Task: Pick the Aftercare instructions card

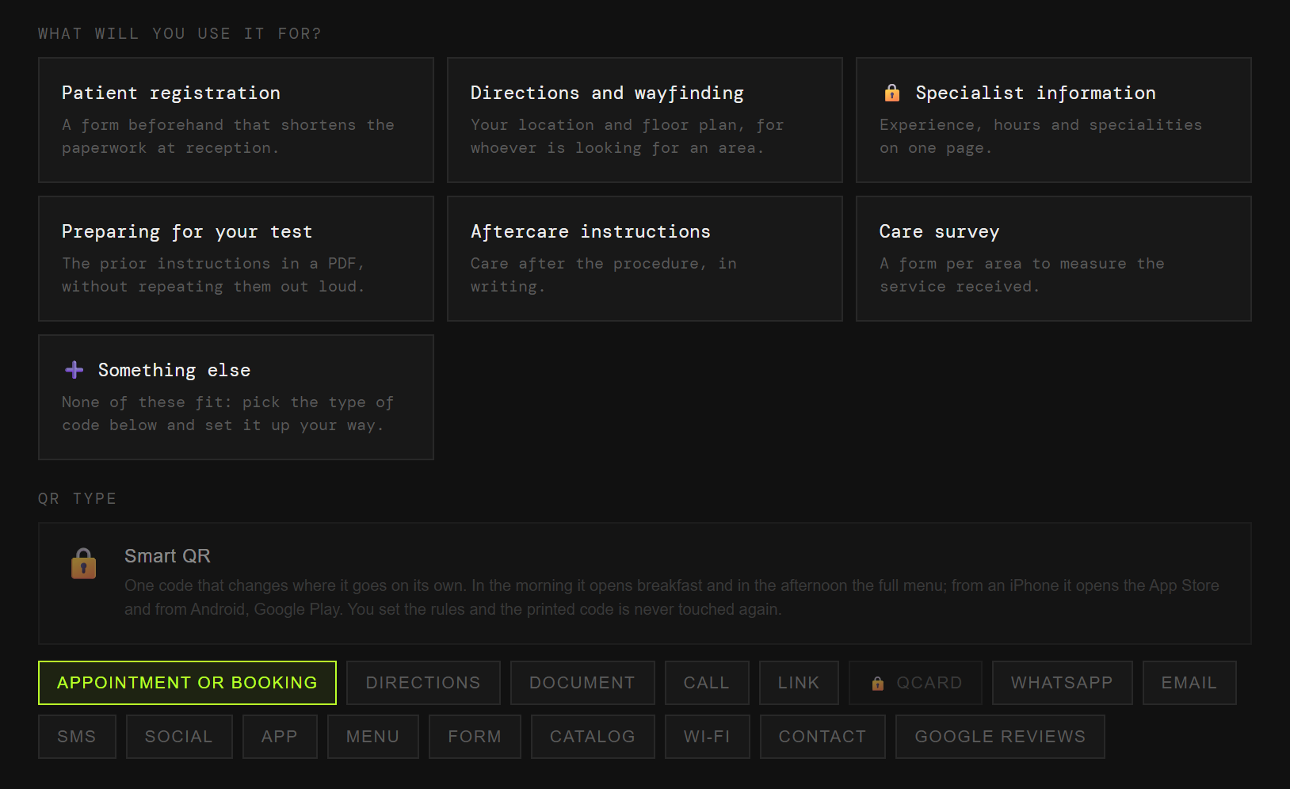Action: point(645,258)
